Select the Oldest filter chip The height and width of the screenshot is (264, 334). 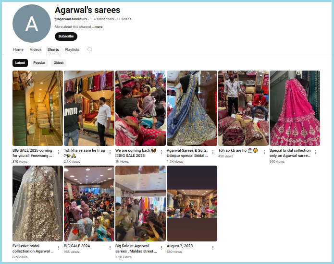pyautogui.click(x=59, y=63)
